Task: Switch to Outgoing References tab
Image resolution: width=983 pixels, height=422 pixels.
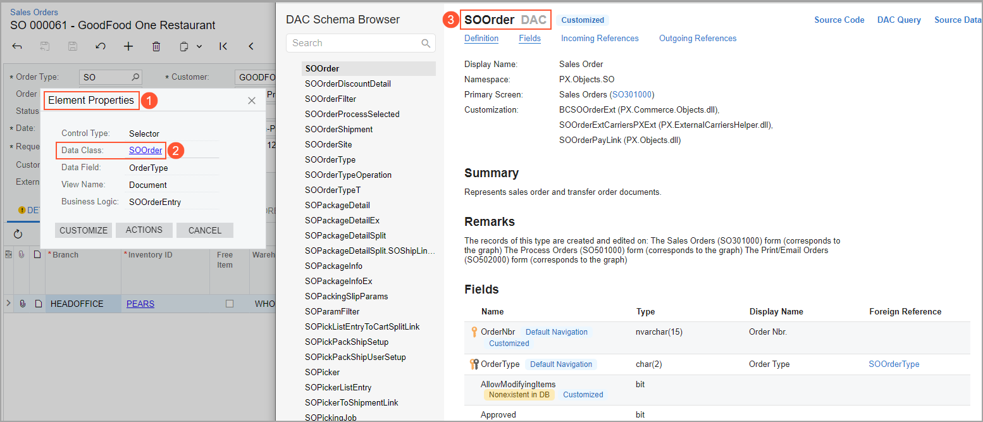Action: tap(698, 39)
